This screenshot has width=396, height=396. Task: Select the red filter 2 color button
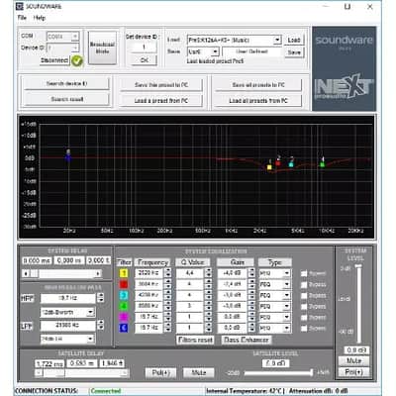124,284
